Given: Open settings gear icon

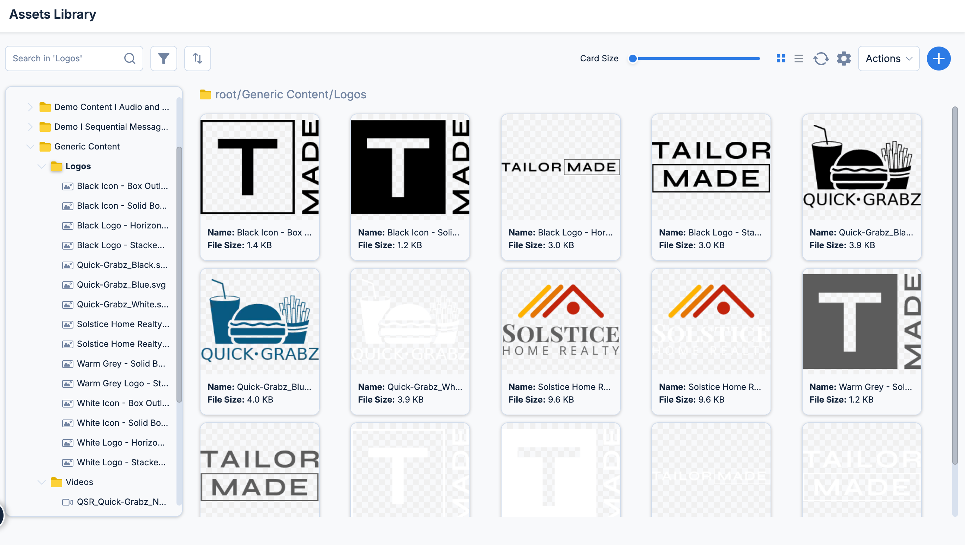Looking at the screenshot, I should 844,59.
